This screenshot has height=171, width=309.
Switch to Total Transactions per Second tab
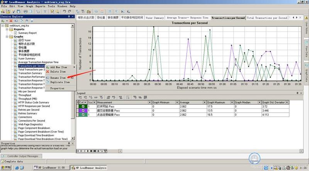(267, 18)
